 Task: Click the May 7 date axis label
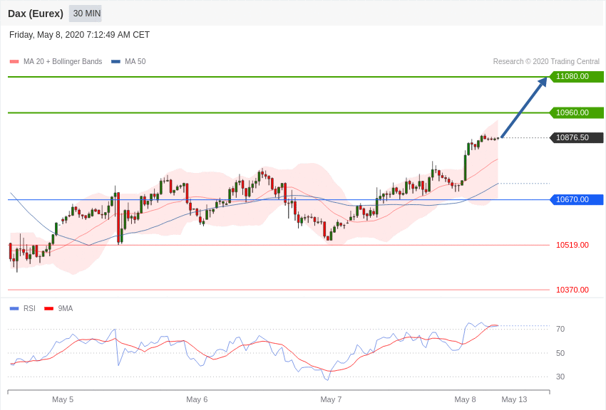[331, 399]
